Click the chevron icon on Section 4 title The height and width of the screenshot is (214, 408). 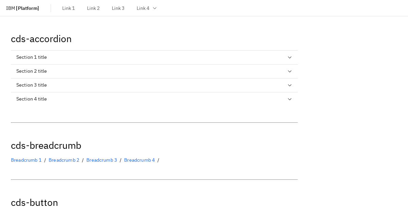[290, 99]
